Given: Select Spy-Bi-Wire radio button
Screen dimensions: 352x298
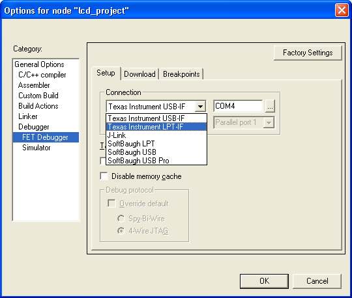Looking at the screenshot, I should click(121, 219).
